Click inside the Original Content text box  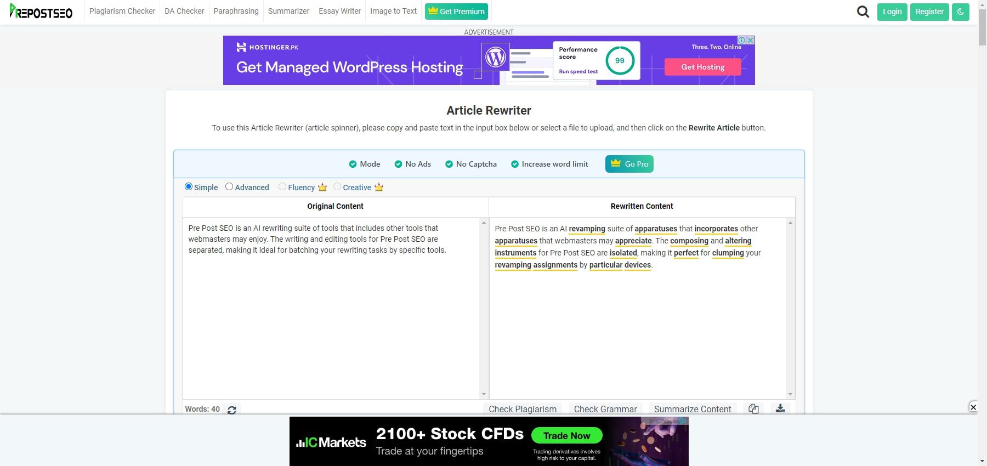click(331, 308)
